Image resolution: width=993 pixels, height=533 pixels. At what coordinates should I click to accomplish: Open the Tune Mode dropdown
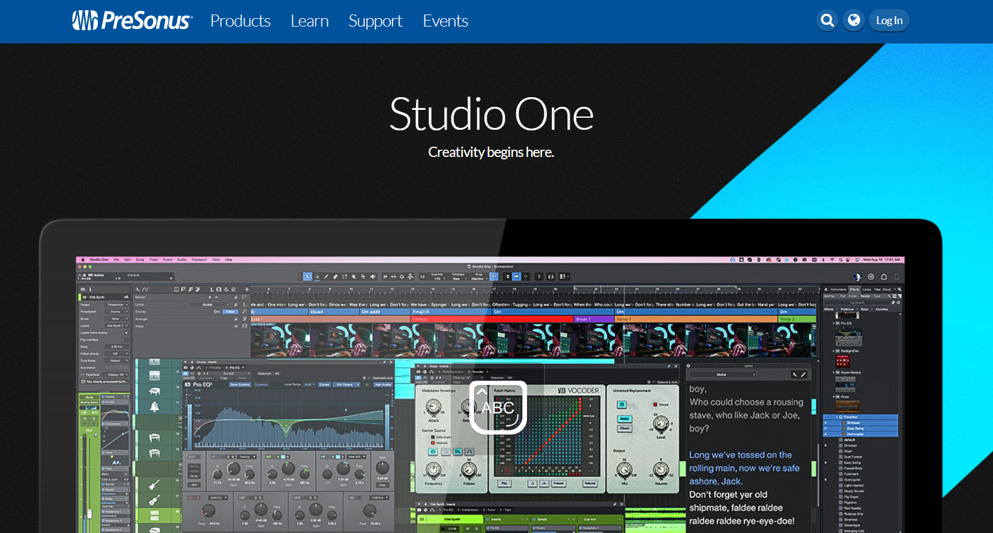click(x=115, y=360)
